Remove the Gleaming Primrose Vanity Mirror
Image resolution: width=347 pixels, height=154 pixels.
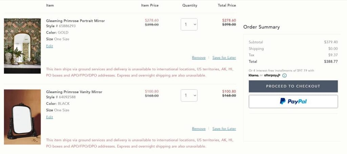click(x=199, y=129)
